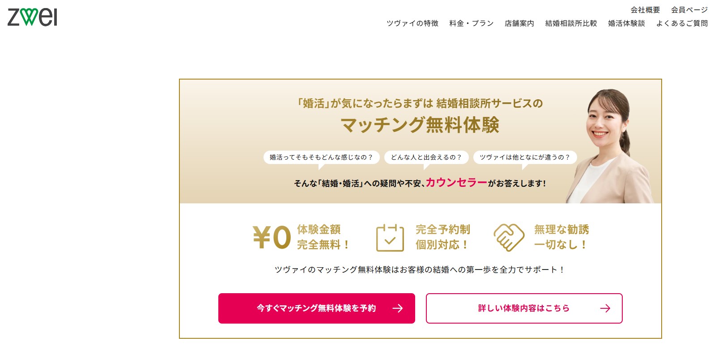Click the どんな人と出会えるの speech bubble
The width and height of the screenshot is (714, 358).
(426, 157)
